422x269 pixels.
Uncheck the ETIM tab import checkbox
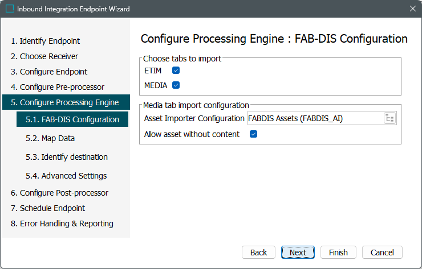pos(176,71)
